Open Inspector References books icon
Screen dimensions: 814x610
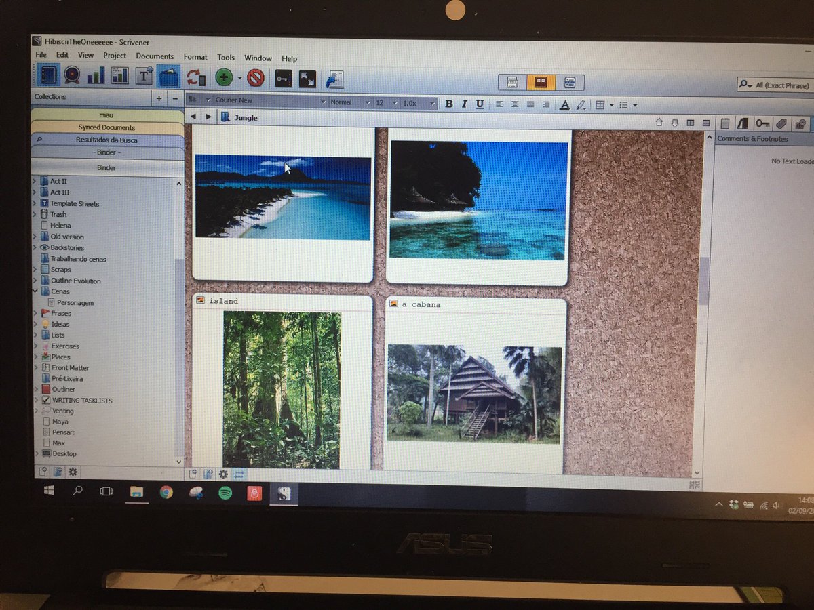(x=743, y=123)
